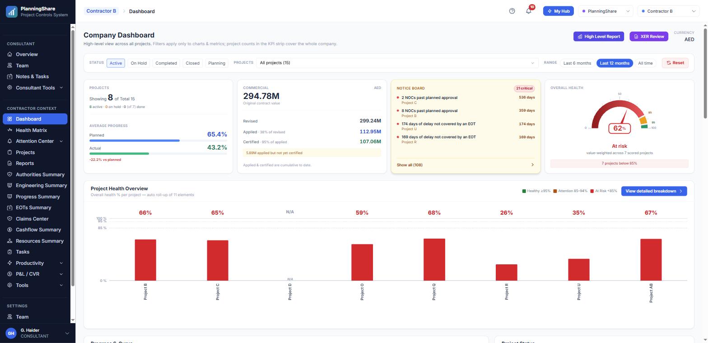Viewport: 708px width, 343px height.
Task: Click the Overview sidebar icon
Action: (9, 54)
